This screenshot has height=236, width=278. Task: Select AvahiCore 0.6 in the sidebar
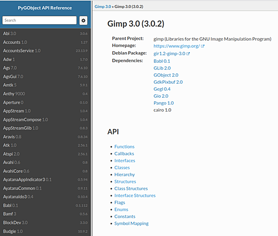(x=45, y=171)
